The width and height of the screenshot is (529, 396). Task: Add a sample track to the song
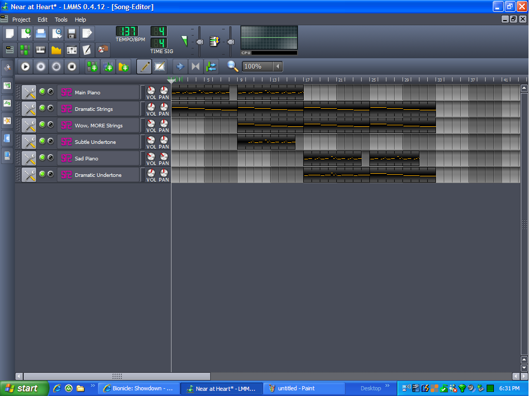(108, 67)
